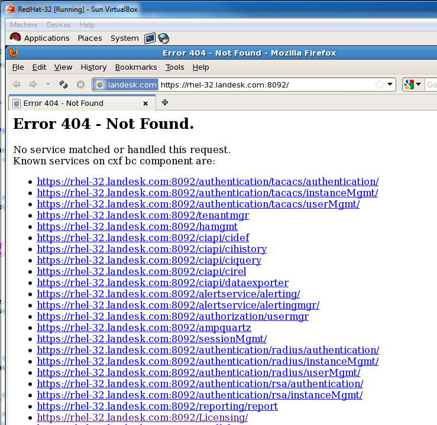Open the Firefox Edit menu
437x425 pixels.
(x=39, y=67)
